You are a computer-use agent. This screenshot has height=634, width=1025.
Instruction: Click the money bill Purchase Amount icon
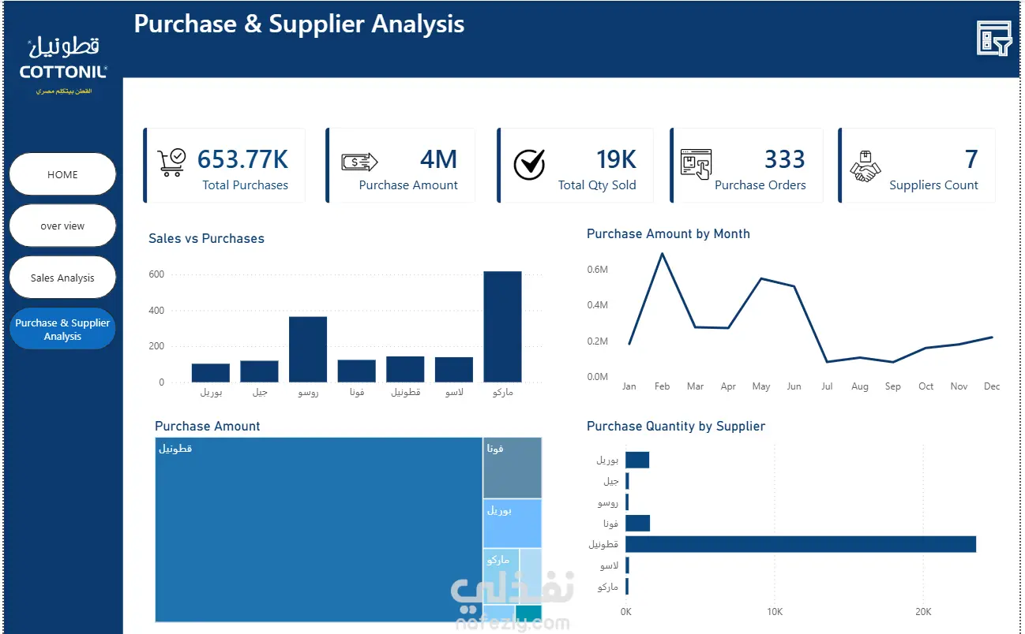(x=359, y=162)
